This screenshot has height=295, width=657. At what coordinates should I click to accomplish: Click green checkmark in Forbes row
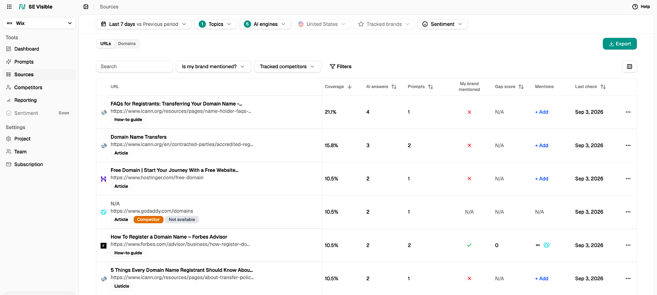(469, 245)
